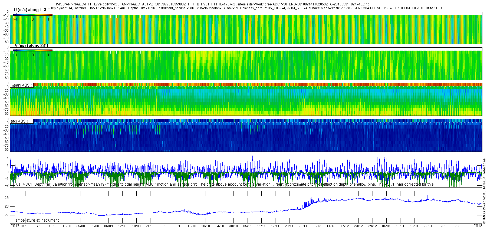
Task: Click the '2018' year label on time axis
Action: coord(478,226)
